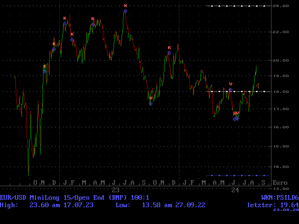
Task: Click the letzter 19.64 last price text
Action: (x=272, y=205)
